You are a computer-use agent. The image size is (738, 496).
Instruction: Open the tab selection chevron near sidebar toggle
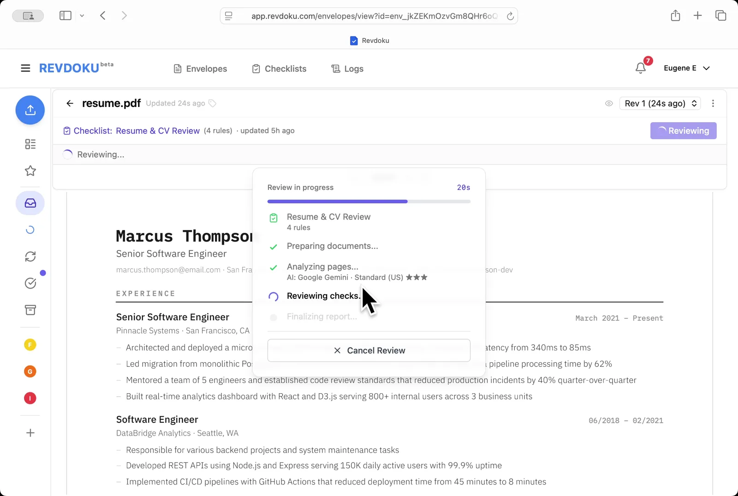(82, 15)
